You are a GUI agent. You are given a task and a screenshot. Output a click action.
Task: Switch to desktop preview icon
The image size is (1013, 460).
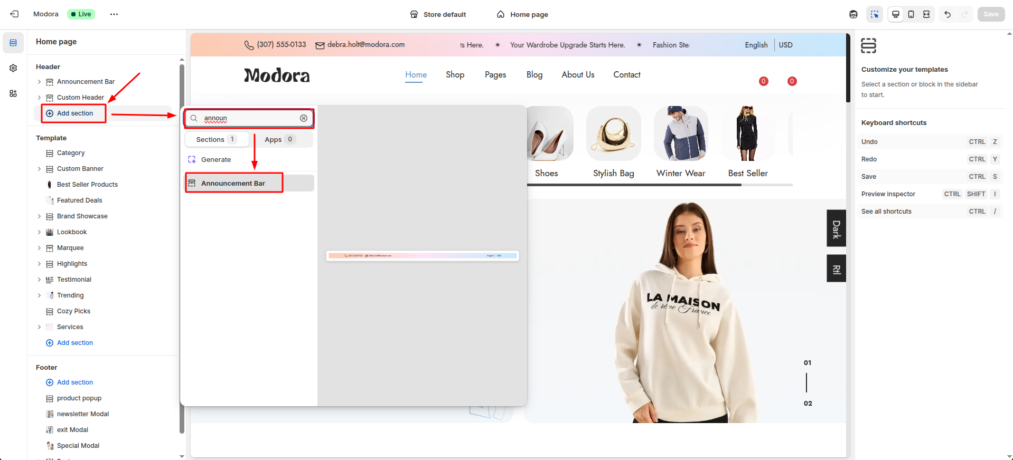896,14
